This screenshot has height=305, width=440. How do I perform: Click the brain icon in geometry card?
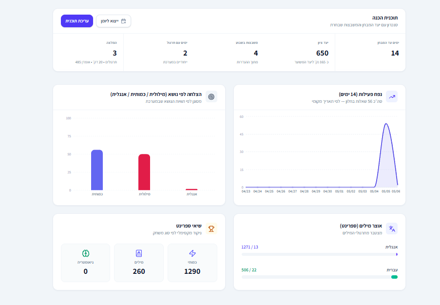point(86,253)
